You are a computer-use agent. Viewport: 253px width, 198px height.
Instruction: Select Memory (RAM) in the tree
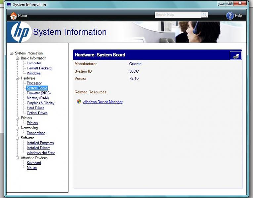point(38,98)
